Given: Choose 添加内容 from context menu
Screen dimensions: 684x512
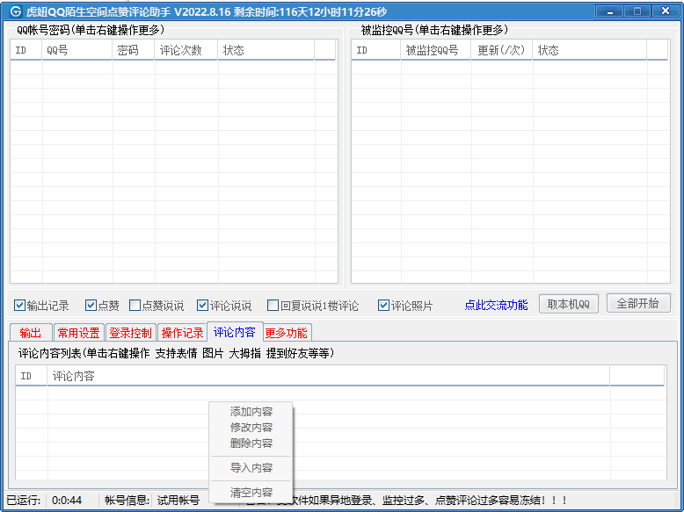Looking at the screenshot, I should click(x=251, y=411).
